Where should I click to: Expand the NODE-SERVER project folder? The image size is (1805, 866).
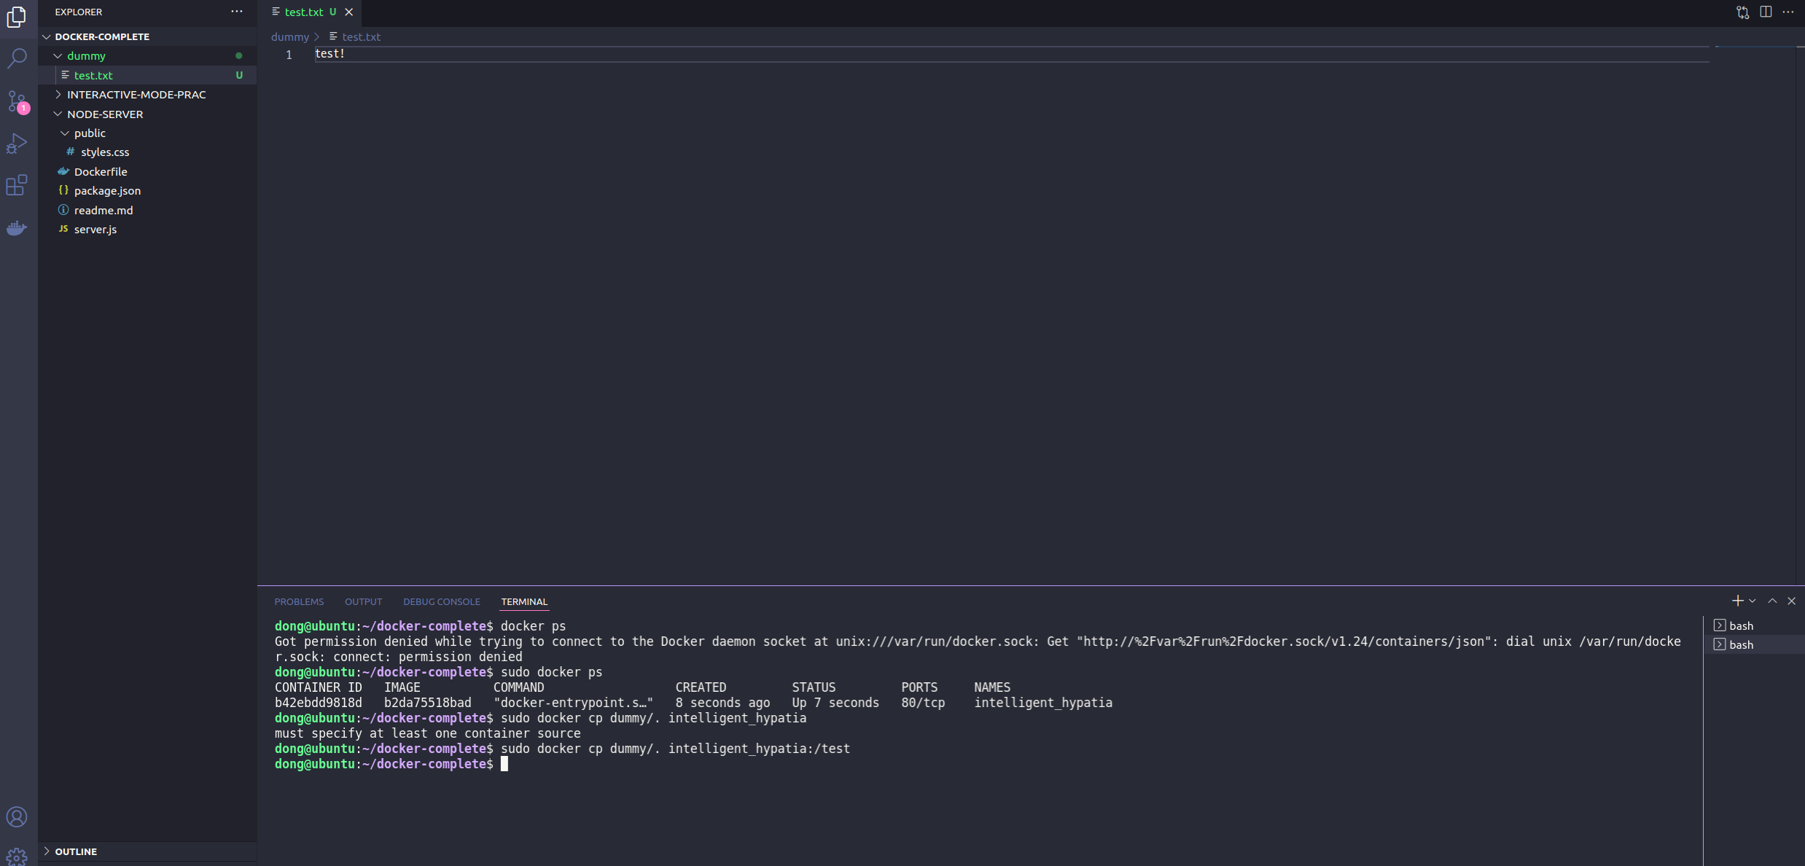104,113
